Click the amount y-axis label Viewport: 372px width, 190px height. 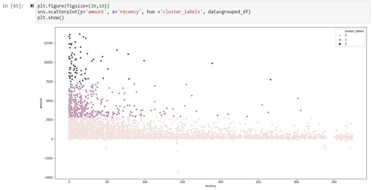[41, 104]
